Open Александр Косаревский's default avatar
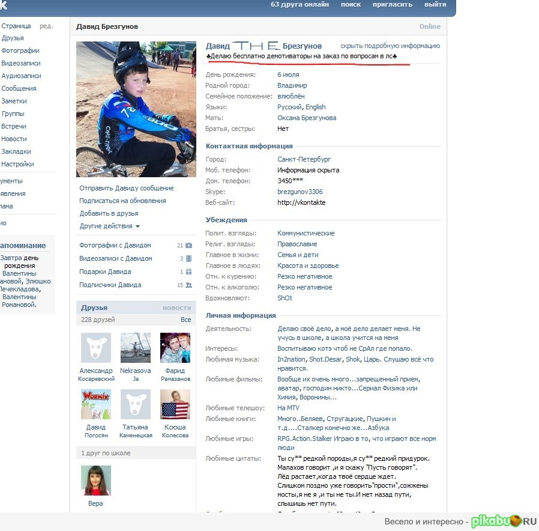Viewport: 539px width, 531px height. click(96, 348)
